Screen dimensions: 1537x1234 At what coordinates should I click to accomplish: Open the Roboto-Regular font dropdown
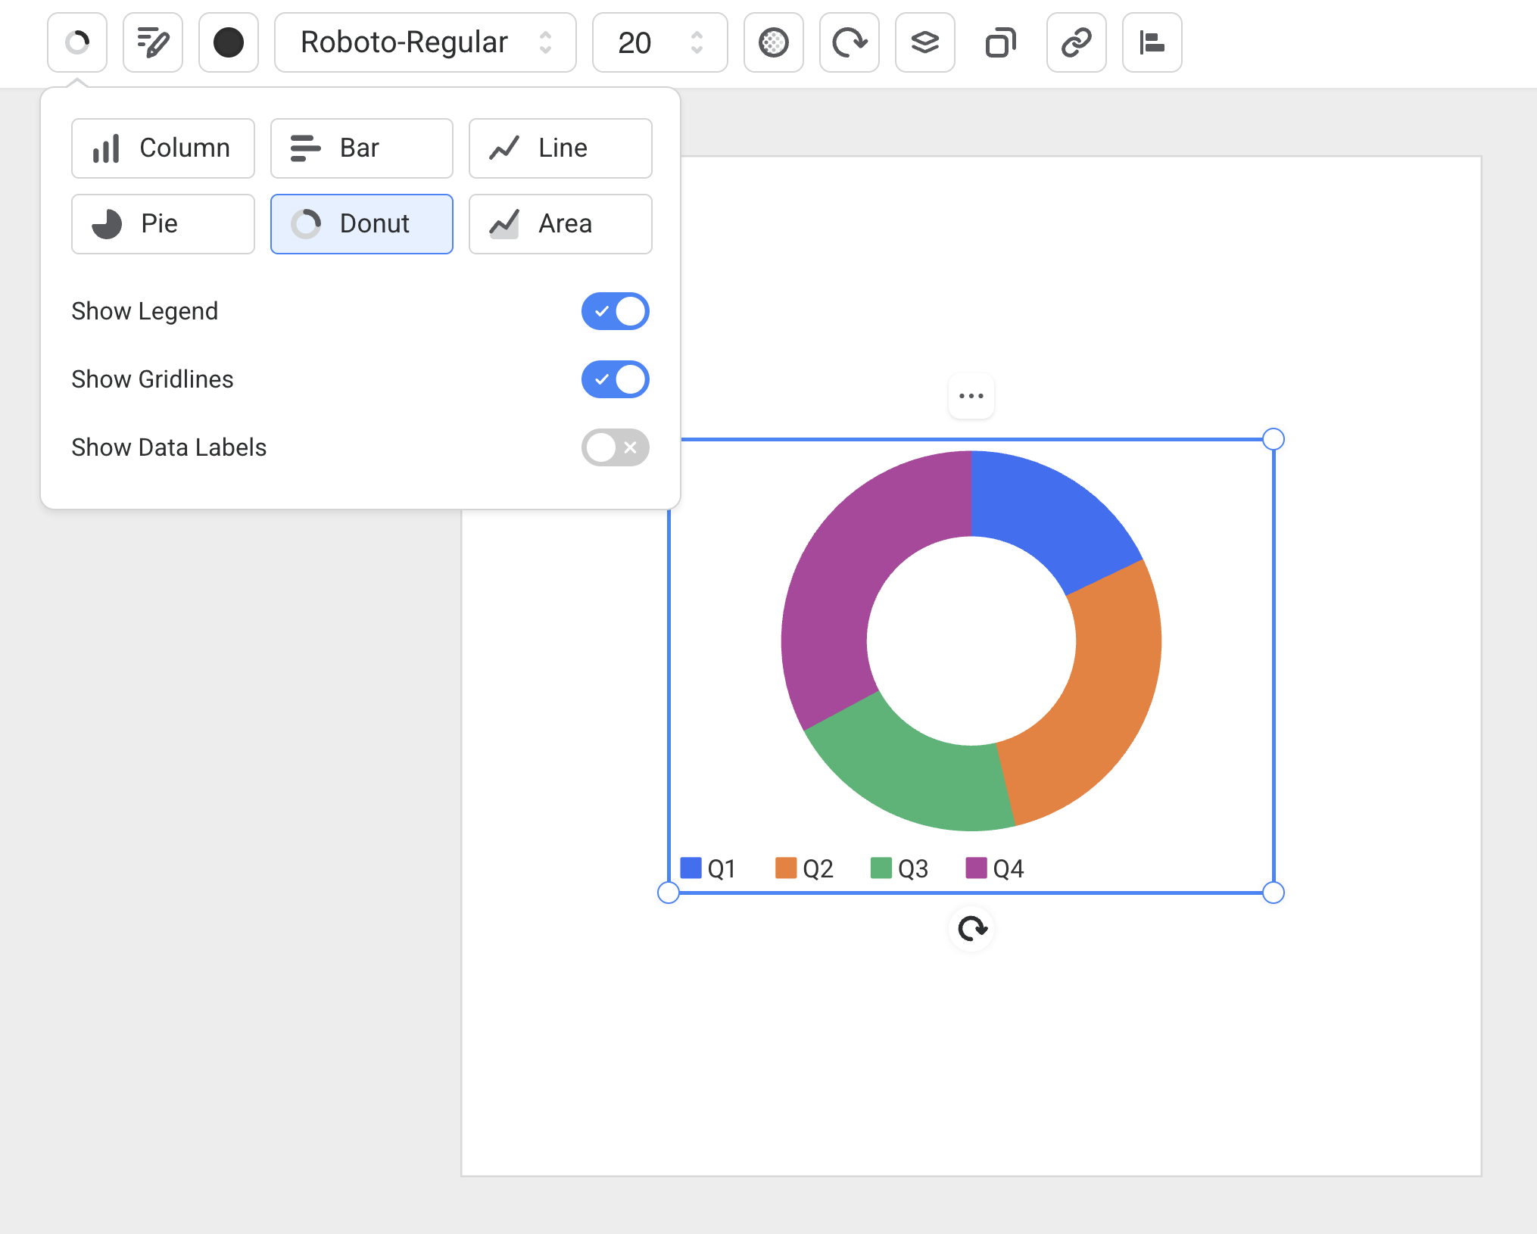[x=426, y=42]
